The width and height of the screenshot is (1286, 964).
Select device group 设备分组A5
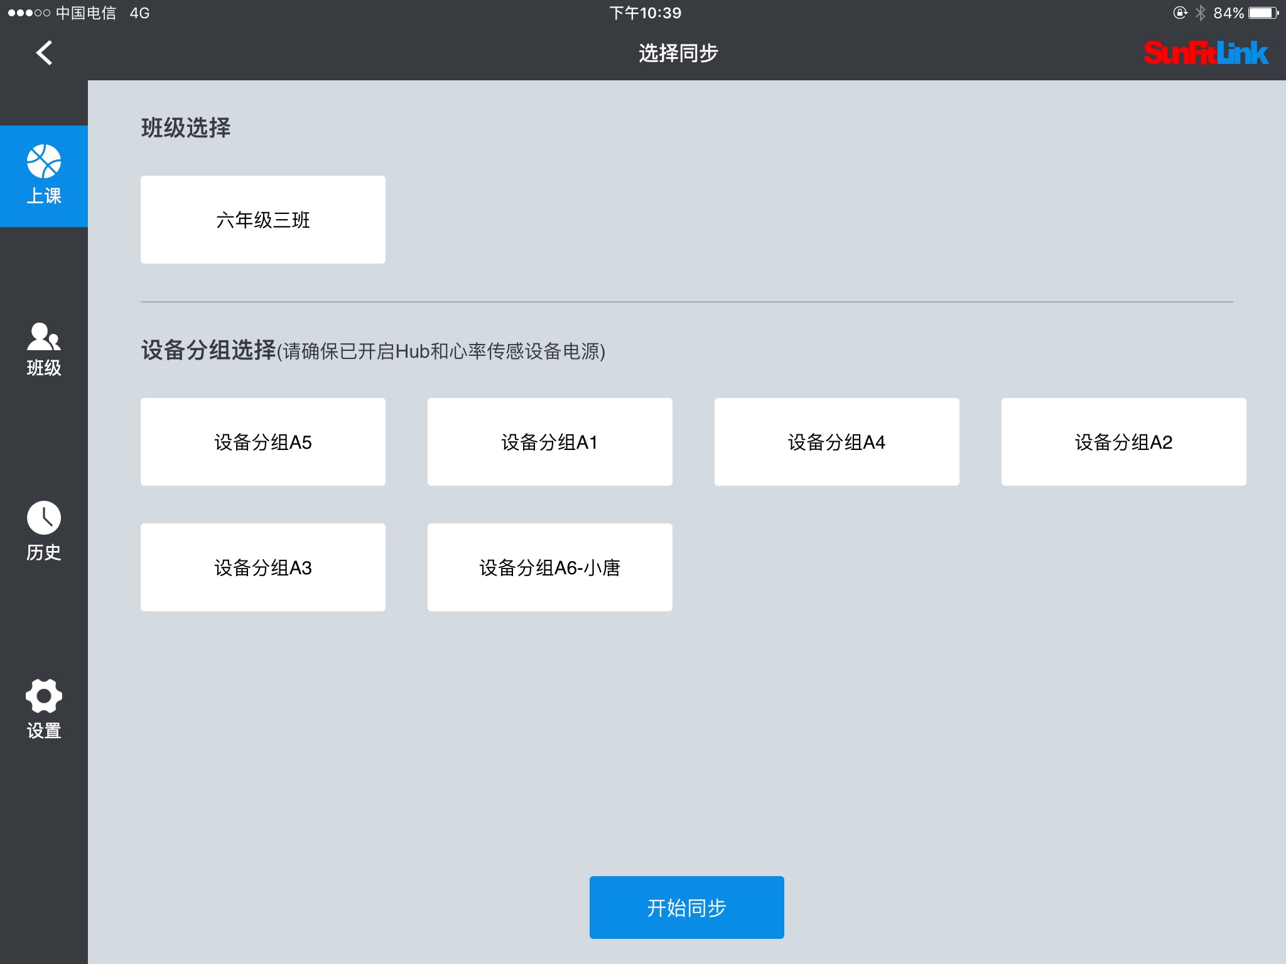(263, 442)
